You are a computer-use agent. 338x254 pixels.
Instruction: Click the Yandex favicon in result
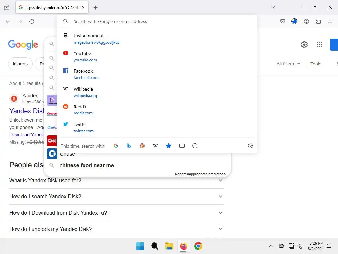click(x=14, y=99)
